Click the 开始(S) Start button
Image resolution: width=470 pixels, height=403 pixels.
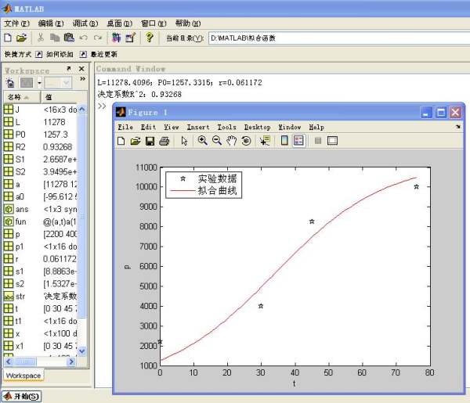point(21,396)
